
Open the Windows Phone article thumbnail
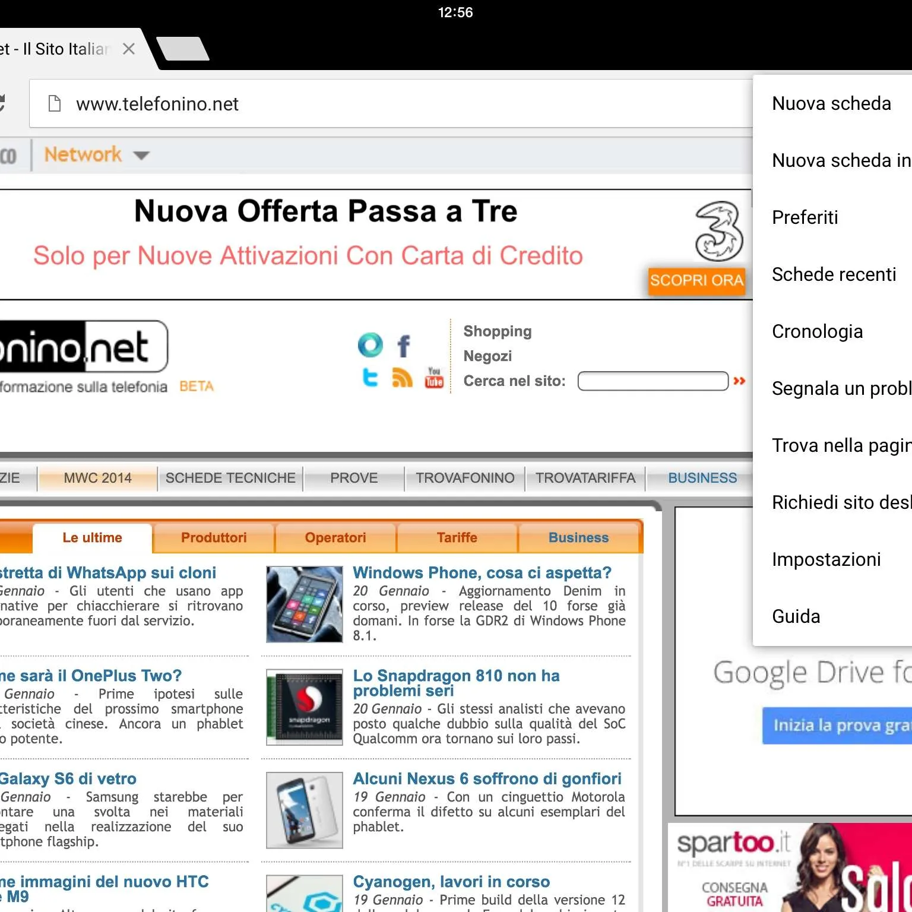pyautogui.click(x=305, y=604)
